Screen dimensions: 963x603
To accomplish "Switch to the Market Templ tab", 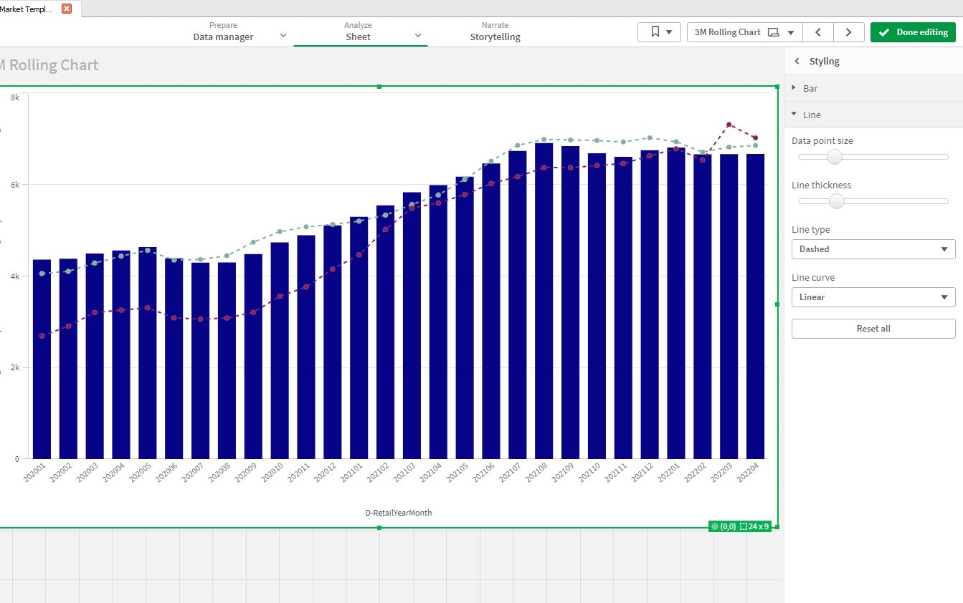I will [x=25, y=8].
